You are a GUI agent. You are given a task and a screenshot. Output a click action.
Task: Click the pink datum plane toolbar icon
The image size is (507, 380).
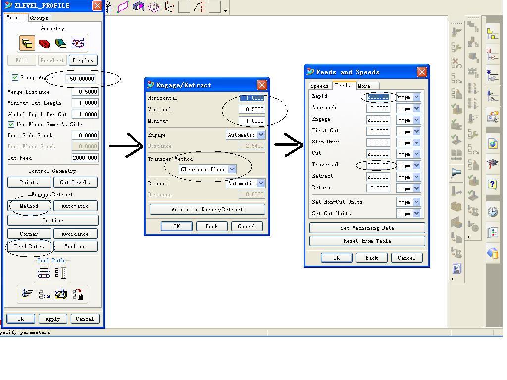tap(123, 7)
